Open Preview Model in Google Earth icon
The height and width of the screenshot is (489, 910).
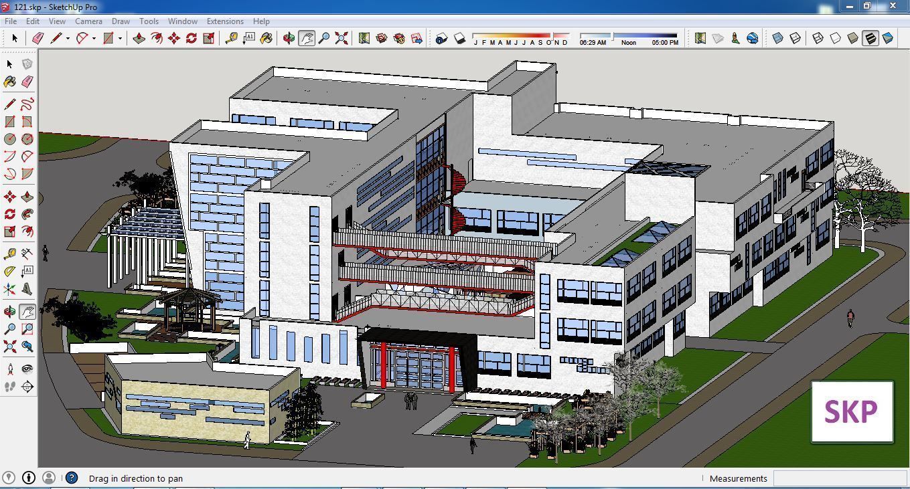pos(753,38)
